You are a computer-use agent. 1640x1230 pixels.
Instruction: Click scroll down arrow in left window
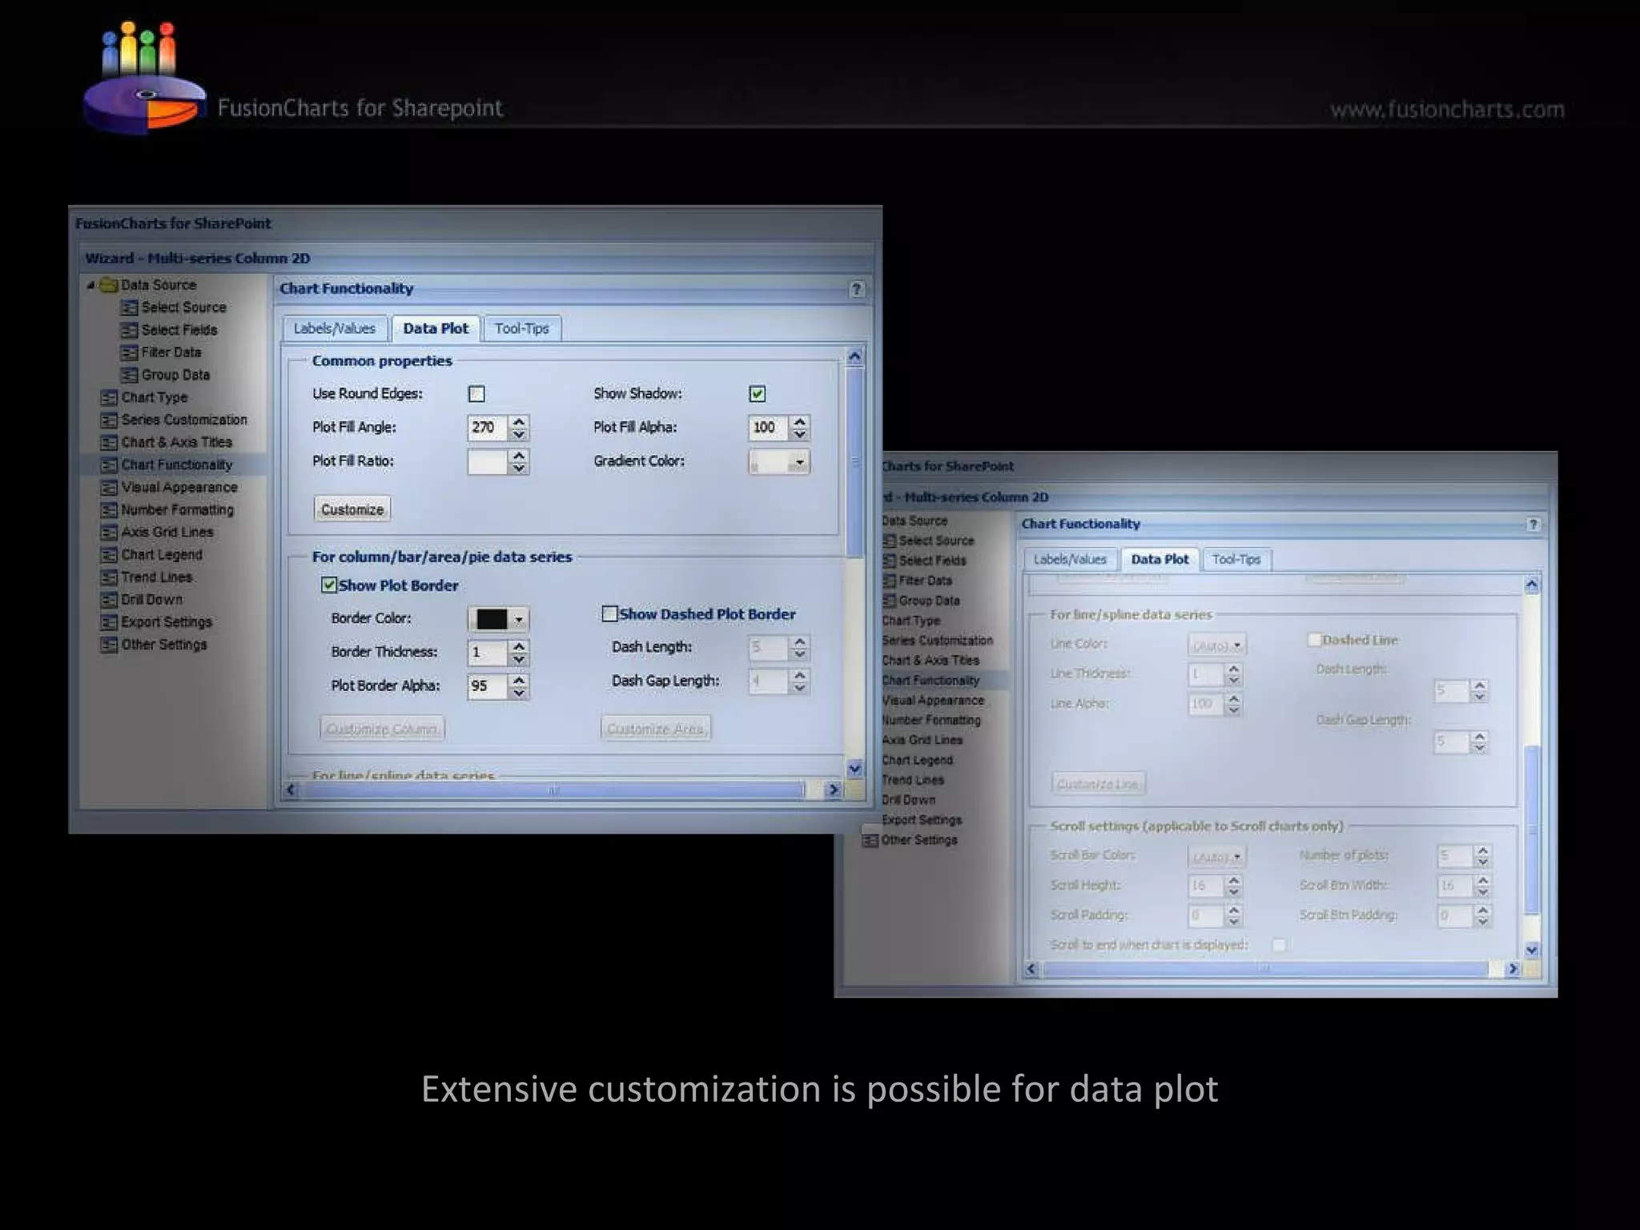point(855,769)
